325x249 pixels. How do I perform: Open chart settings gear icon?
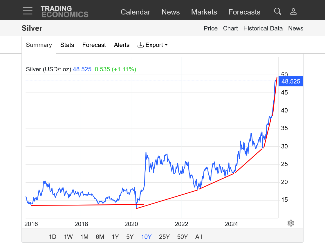(x=291, y=223)
